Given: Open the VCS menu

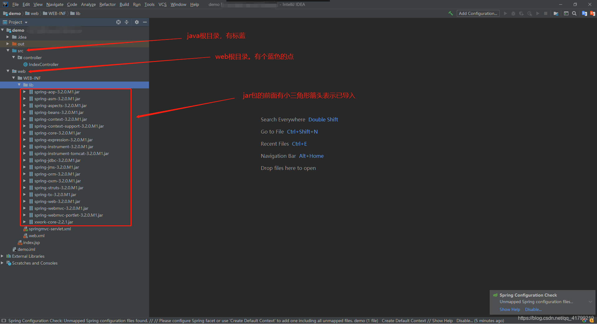Looking at the screenshot, I should click(x=163, y=4).
